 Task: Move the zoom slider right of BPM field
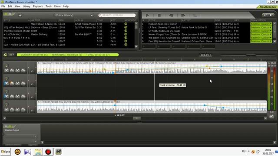251,55
